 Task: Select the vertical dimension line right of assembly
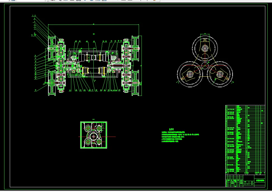[141, 66]
